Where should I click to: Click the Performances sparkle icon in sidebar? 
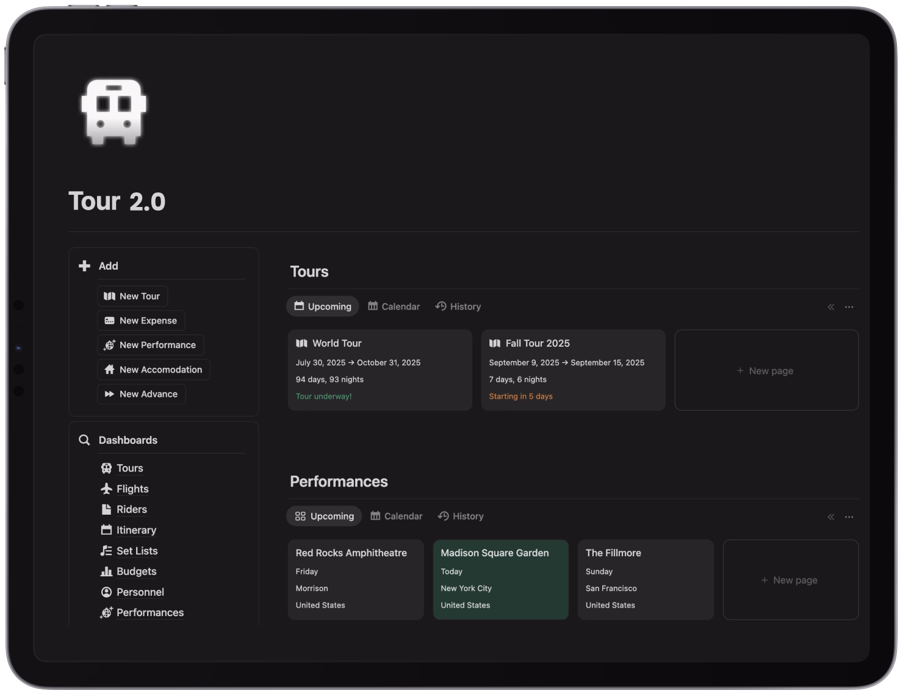click(x=106, y=612)
